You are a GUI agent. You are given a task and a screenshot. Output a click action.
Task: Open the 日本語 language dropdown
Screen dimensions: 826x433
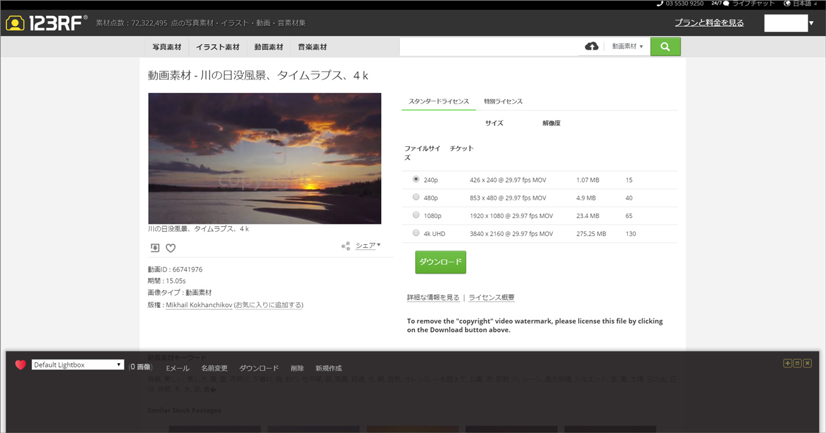(x=801, y=4)
